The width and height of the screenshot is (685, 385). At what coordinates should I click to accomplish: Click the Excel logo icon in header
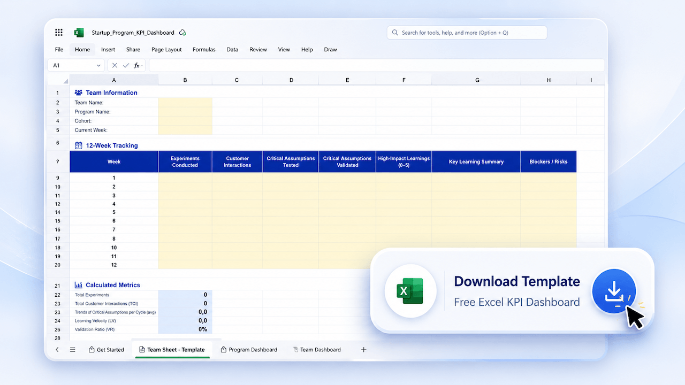tap(79, 33)
